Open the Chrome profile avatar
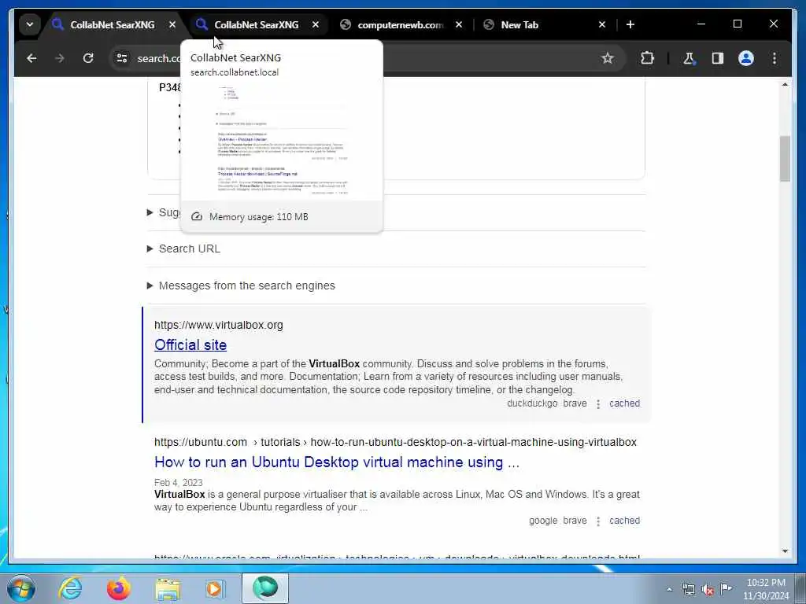The width and height of the screenshot is (806, 604). click(746, 58)
